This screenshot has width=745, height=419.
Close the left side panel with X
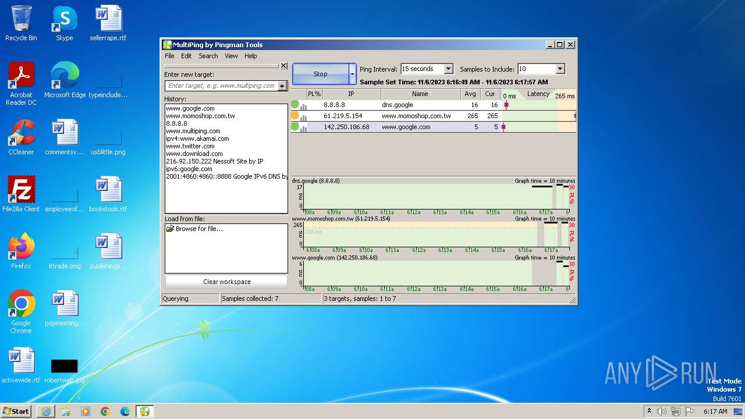pos(283,66)
